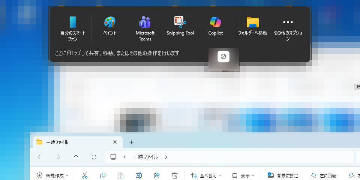Click the trash delete icon

175,175
